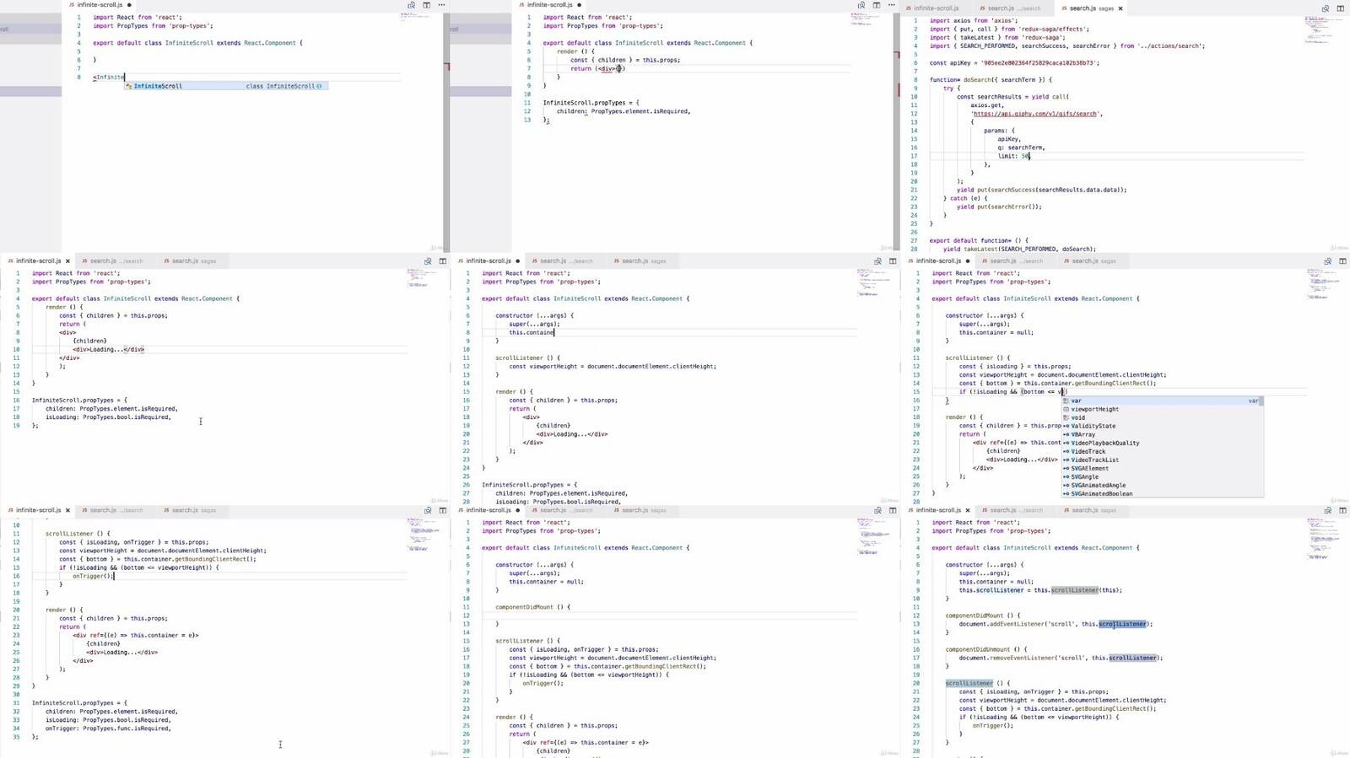Close infinite-scroll.js tab in highlighted scrollListener frame

(968, 510)
